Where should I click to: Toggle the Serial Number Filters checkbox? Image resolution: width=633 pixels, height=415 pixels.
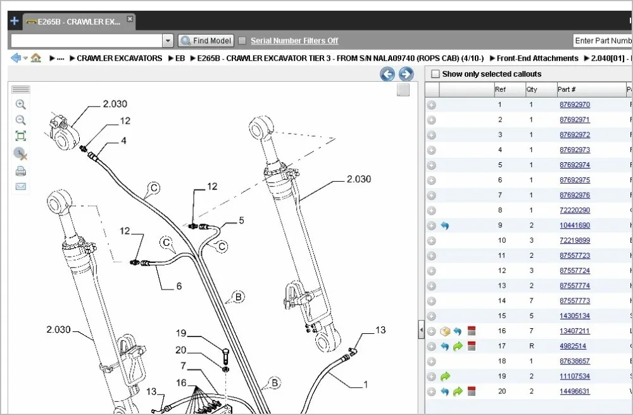click(x=242, y=41)
